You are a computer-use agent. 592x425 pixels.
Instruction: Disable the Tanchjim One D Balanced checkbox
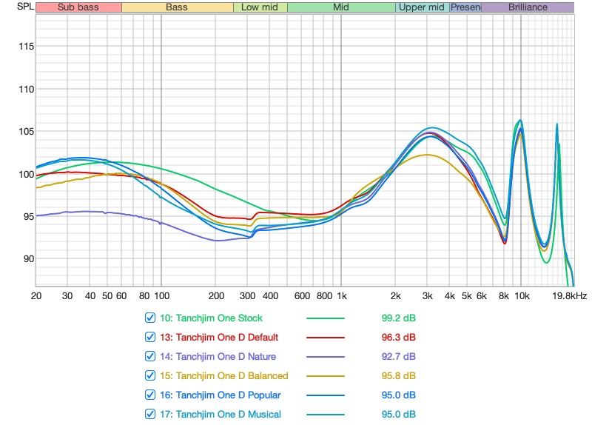click(x=151, y=376)
